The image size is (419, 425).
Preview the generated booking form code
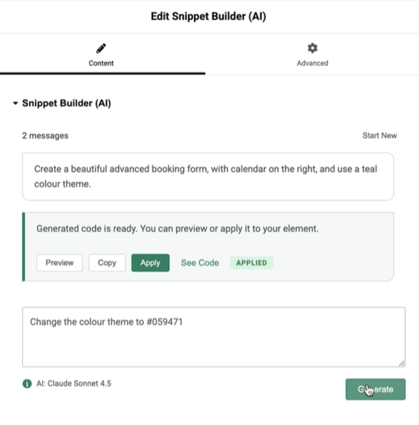(x=60, y=263)
